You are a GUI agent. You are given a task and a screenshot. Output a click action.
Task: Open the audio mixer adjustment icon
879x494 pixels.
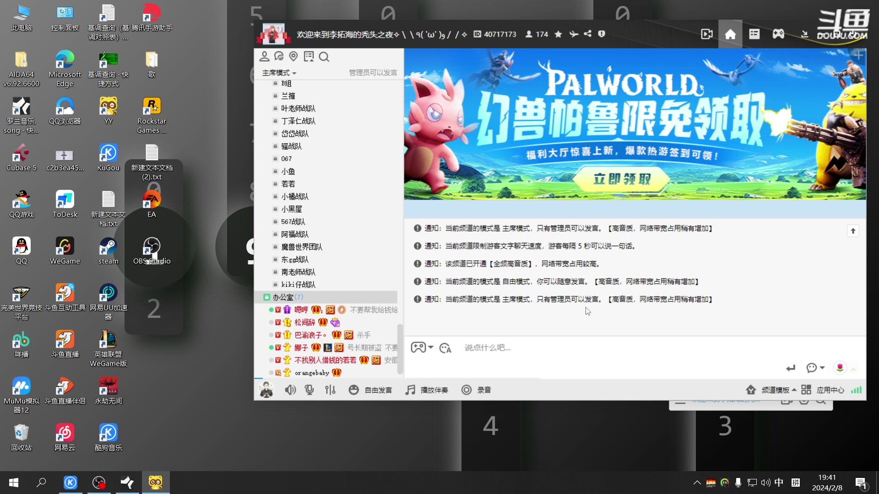(x=331, y=390)
